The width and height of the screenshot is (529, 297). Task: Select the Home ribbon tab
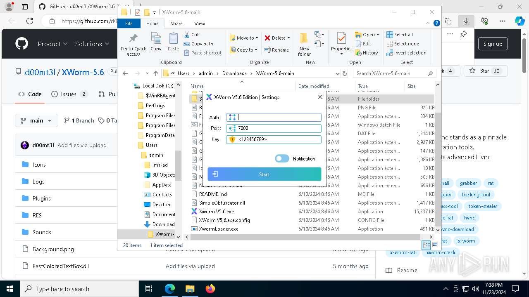pyautogui.click(x=153, y=24)
